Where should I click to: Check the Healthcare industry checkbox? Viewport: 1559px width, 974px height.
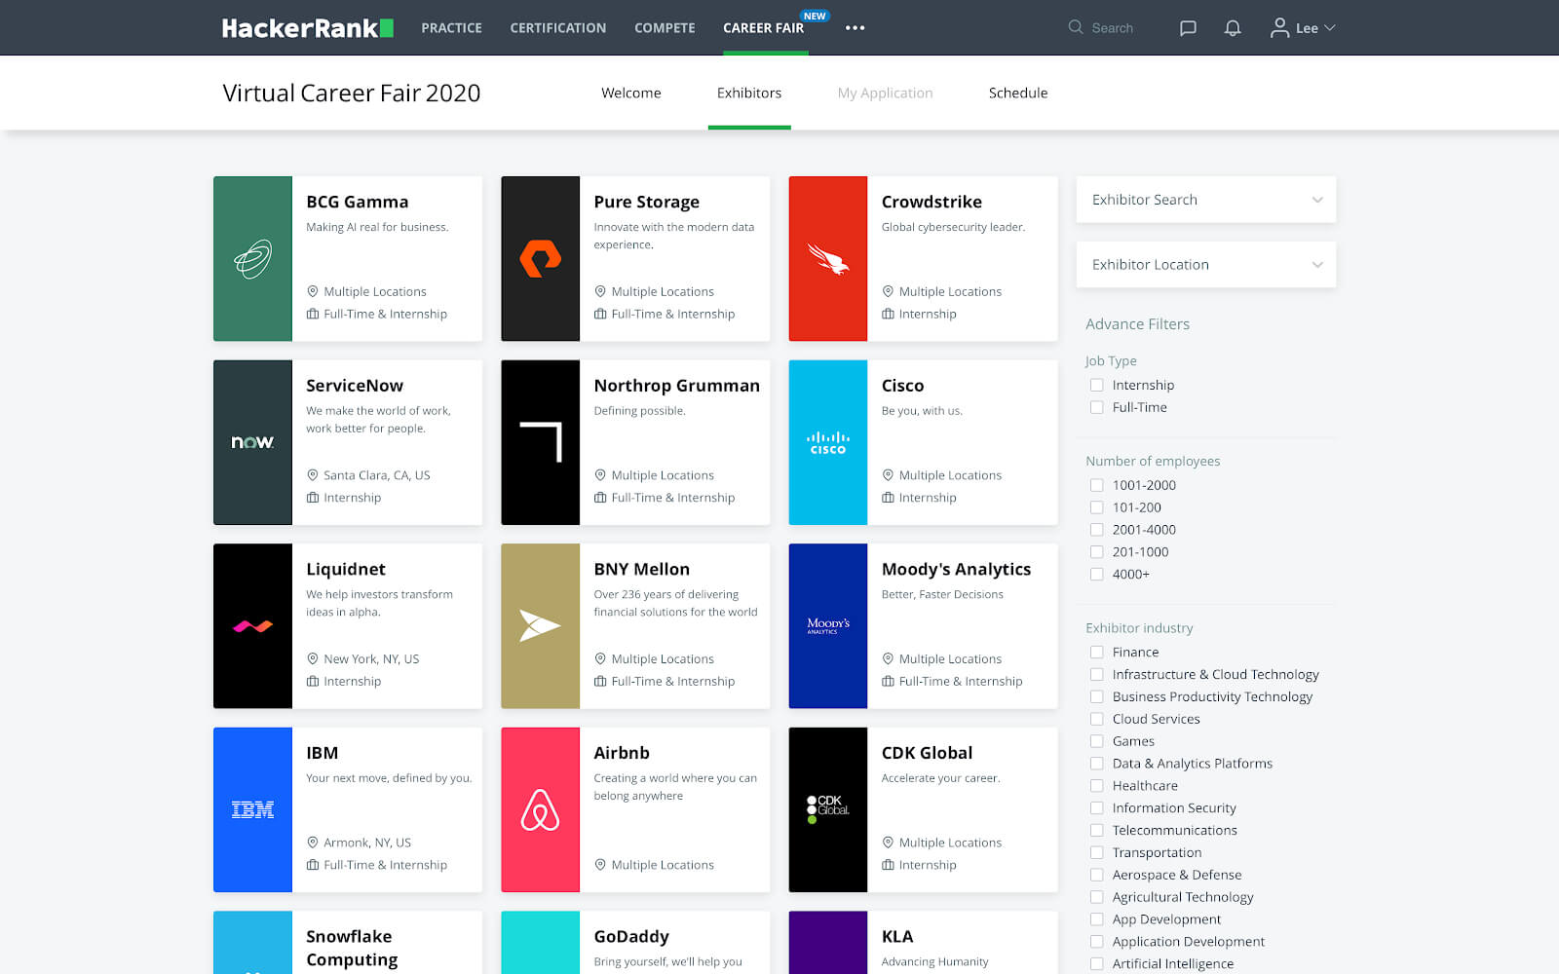tap(1097, 786)
